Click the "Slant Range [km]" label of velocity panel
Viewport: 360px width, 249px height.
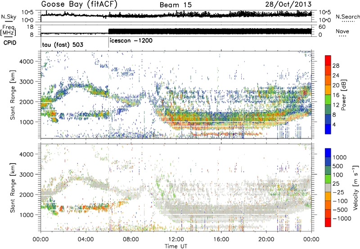(13, 187)
